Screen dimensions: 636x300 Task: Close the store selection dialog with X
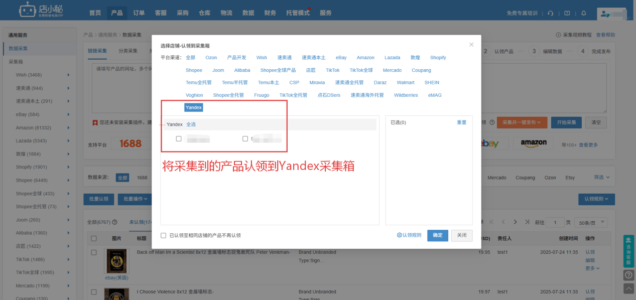click(471, 45)
